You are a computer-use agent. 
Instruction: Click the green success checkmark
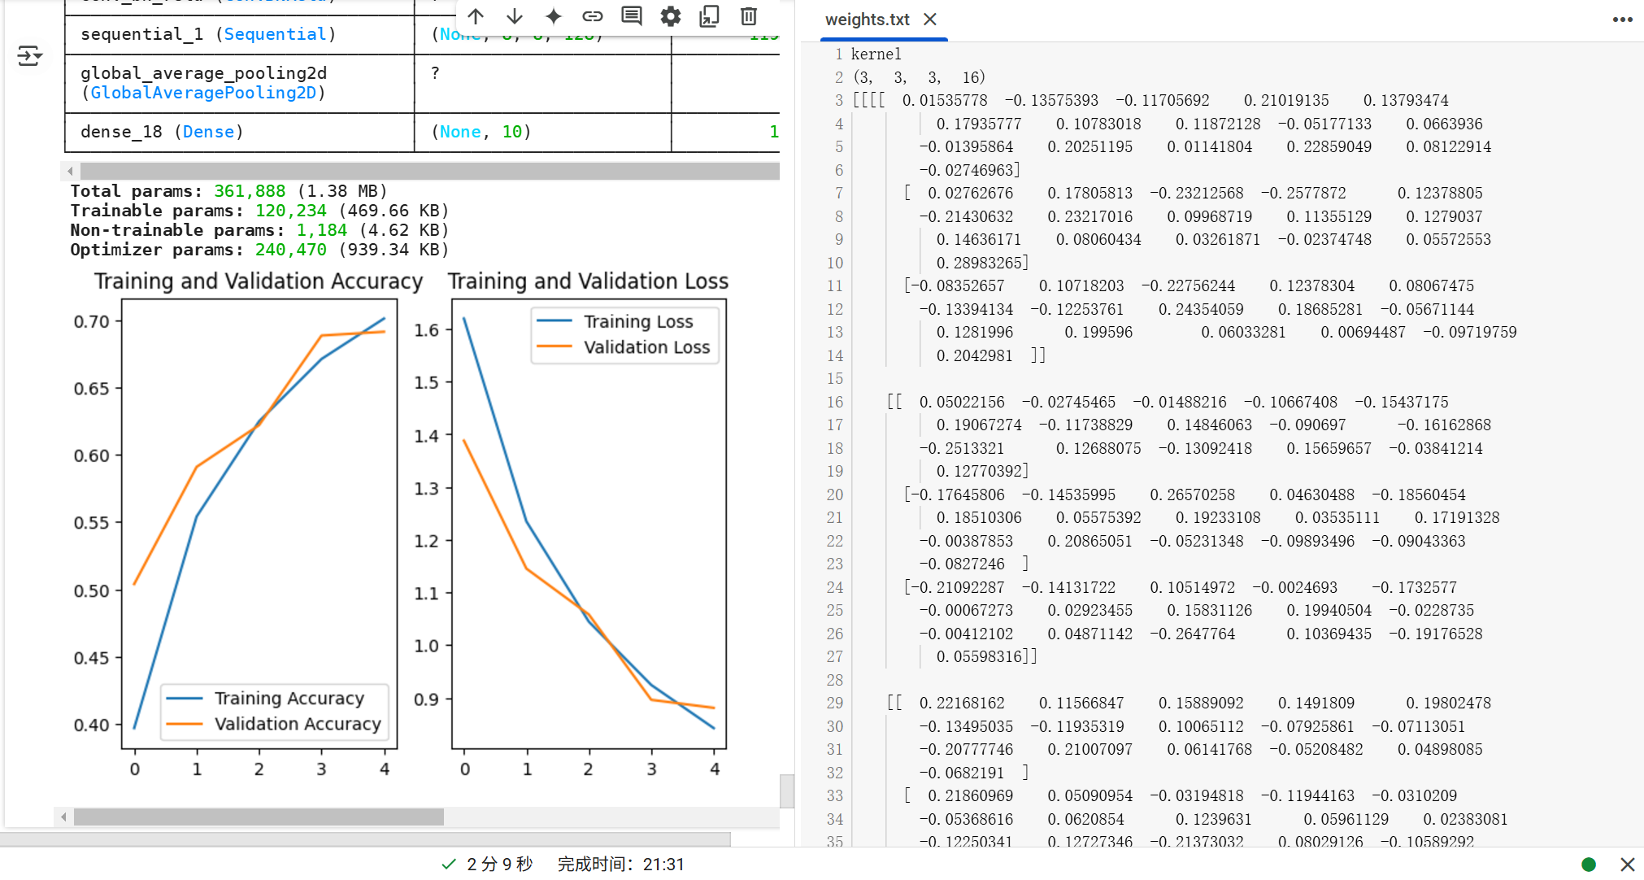pyautogui.click(x=449, y=865)
